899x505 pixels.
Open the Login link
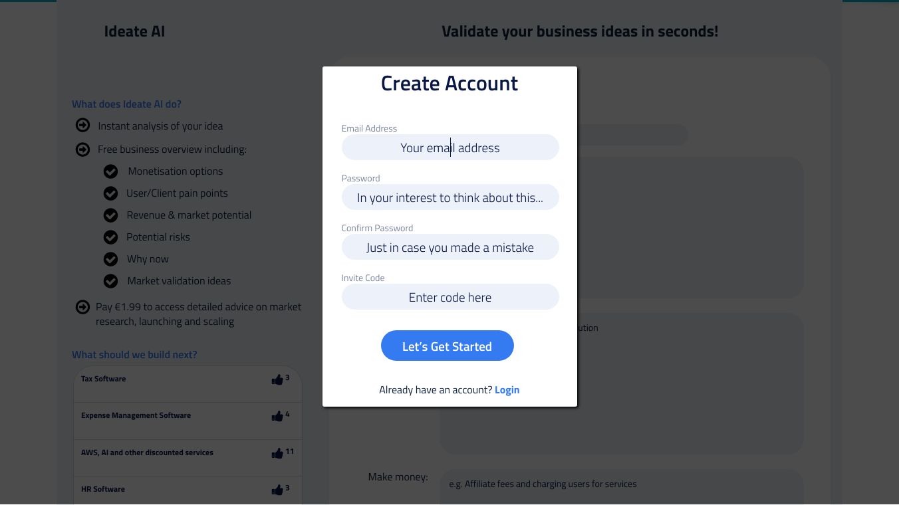507,390
